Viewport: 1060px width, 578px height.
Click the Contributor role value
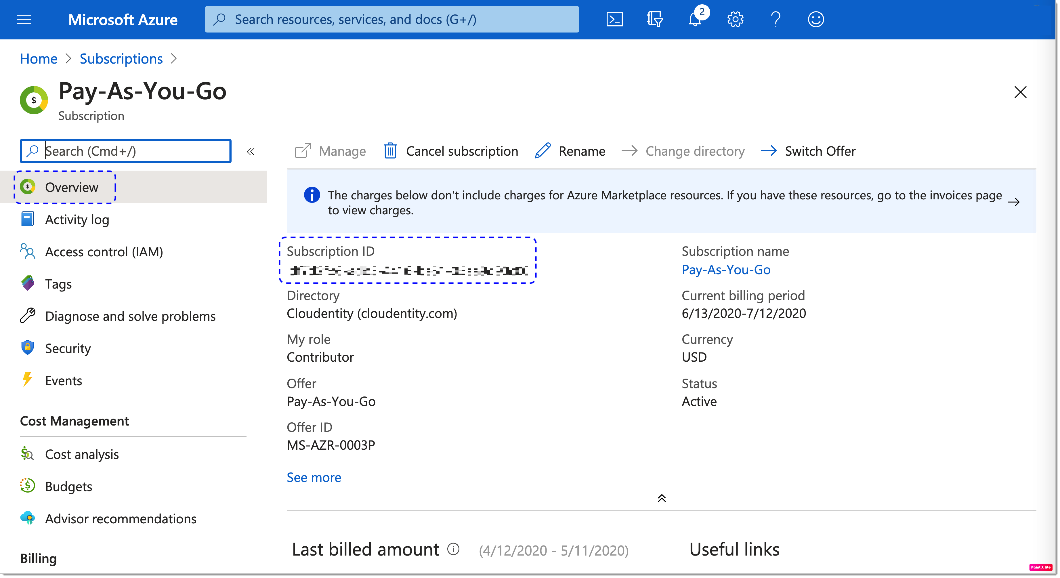click(320, 357)
